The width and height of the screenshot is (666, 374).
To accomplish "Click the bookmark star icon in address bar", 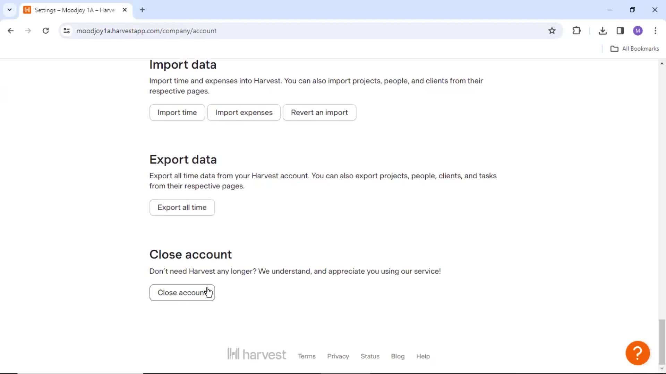I will (x=552, y=30).
